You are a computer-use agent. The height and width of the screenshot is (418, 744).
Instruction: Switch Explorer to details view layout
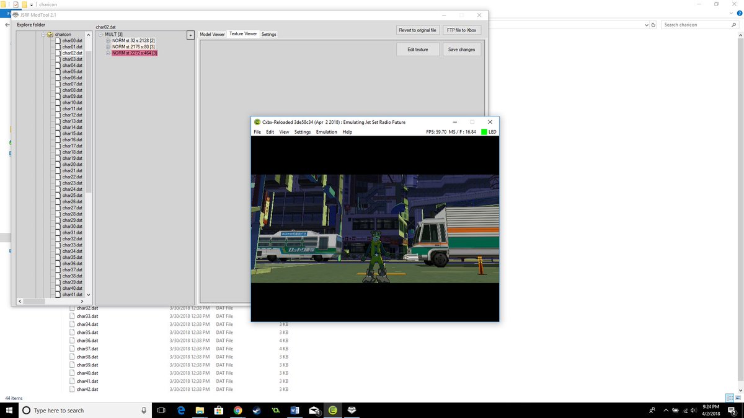click(729, 398)
